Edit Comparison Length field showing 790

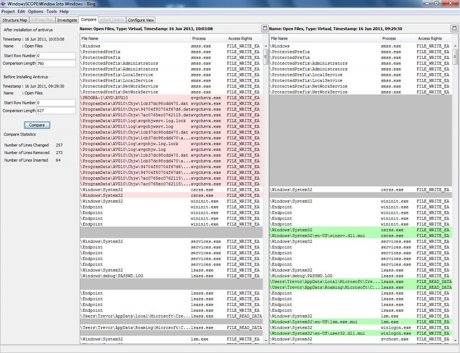tap(56, 63)
